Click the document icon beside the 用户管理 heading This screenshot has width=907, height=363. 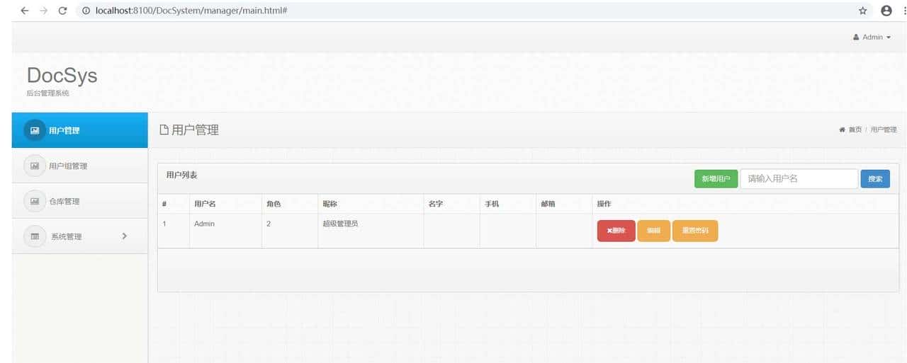click(164, 129)
